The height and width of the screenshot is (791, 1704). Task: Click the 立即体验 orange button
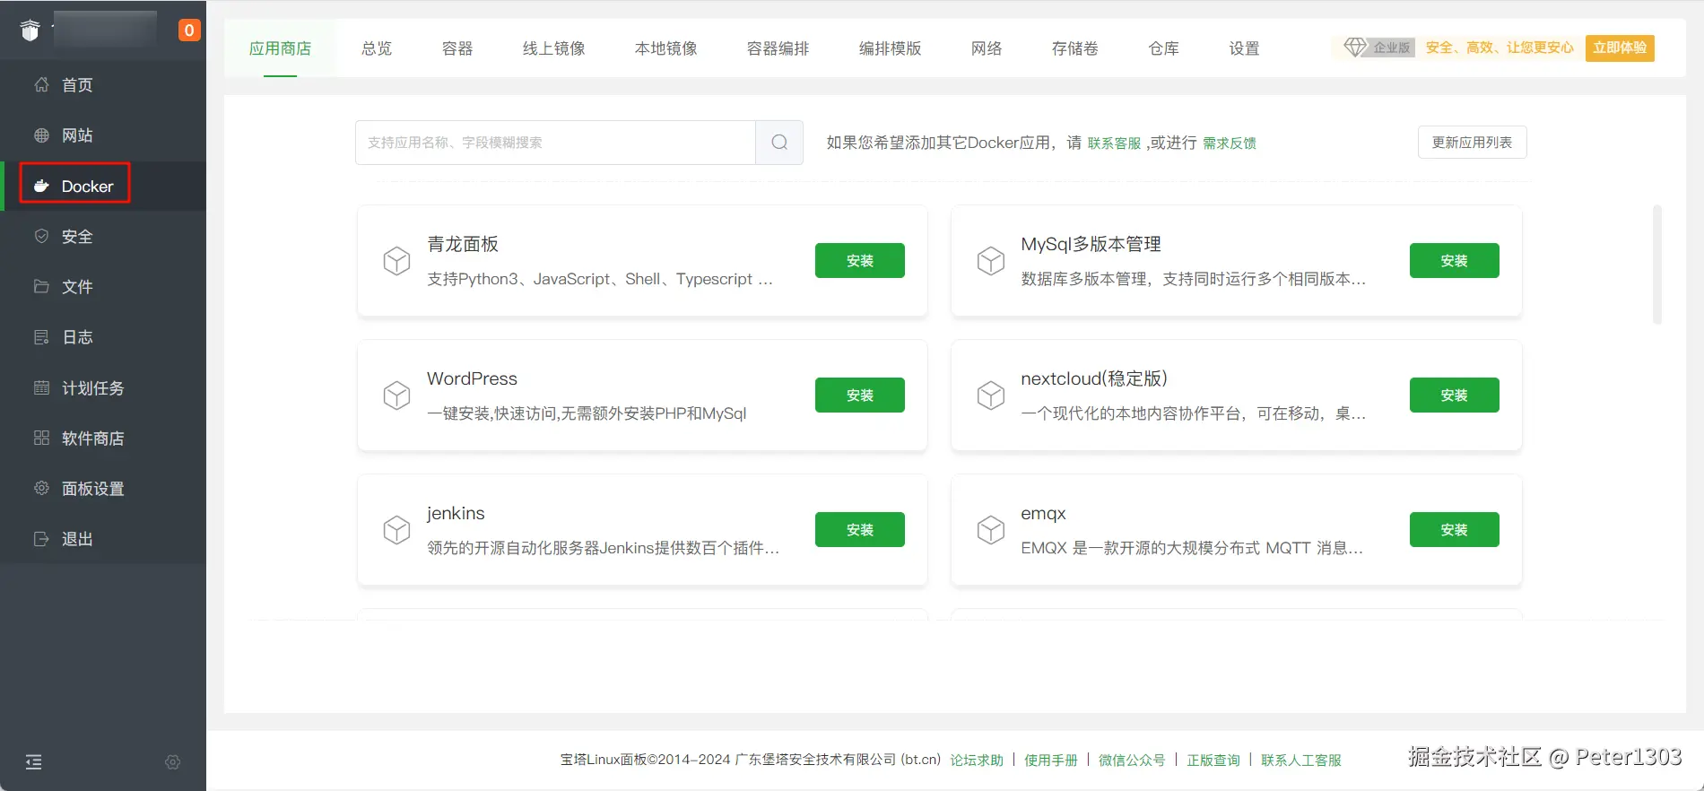click(x=1620, y=48)
